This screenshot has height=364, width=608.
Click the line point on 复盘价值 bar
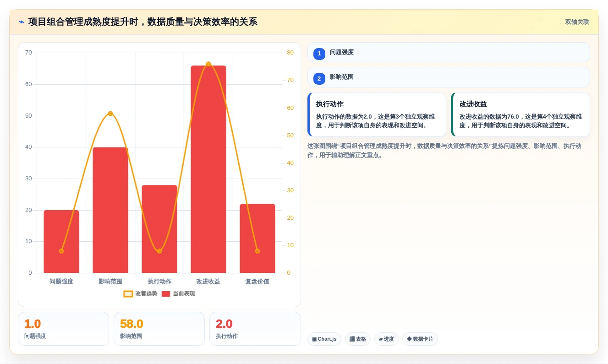[257, 251]
